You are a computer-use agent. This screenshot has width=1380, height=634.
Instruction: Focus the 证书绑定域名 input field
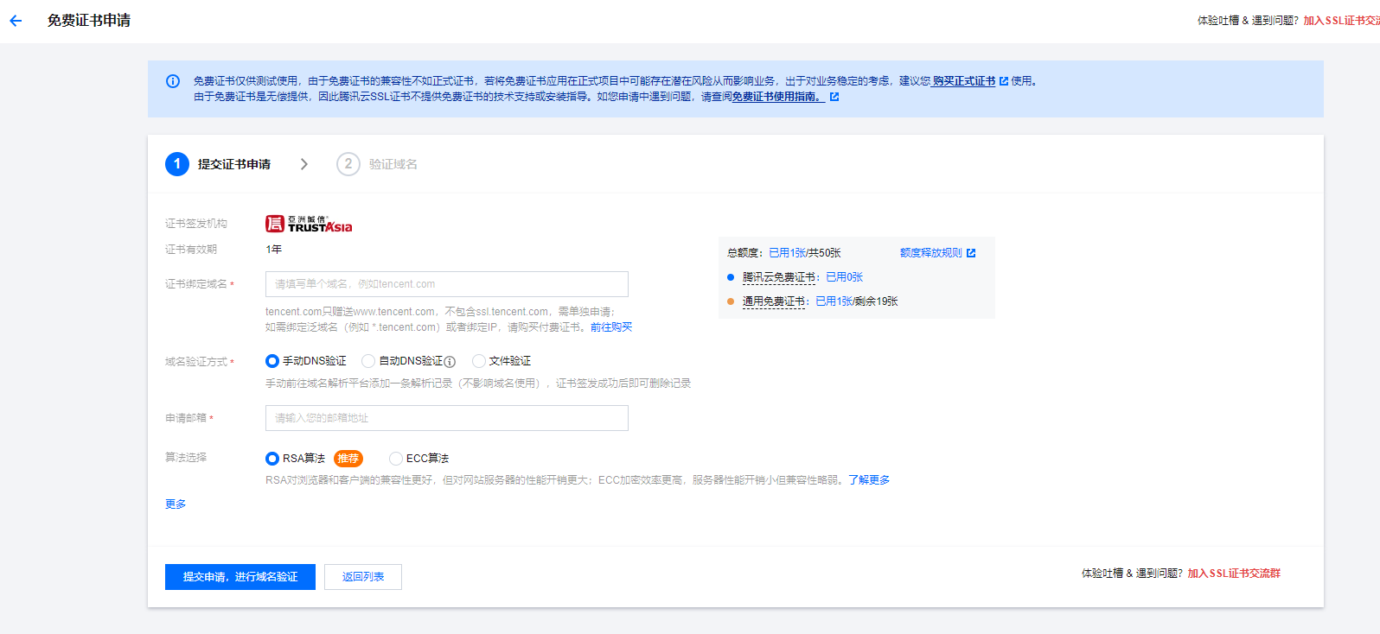[446, 284]
